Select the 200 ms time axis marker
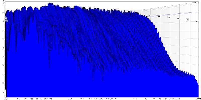This screenshot has width=201, height=100. tap(178, 18)
